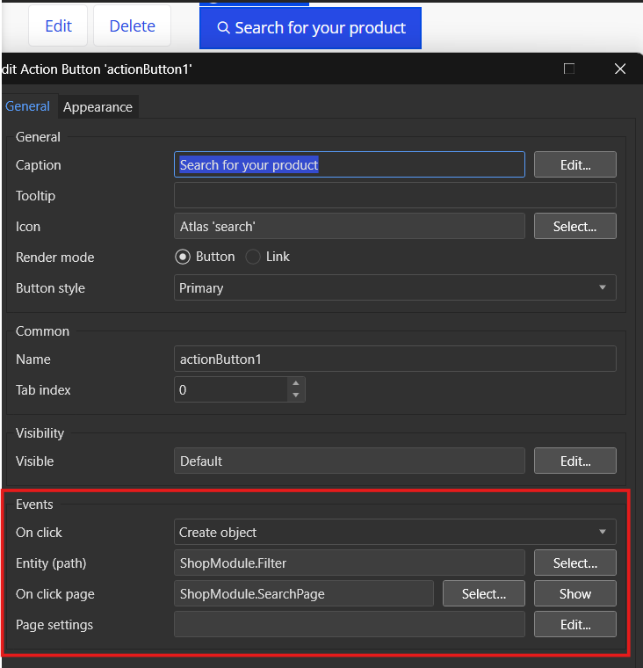Open the Visible Edit... dialog
Screen dimensions: 643x668
(574, 461)
